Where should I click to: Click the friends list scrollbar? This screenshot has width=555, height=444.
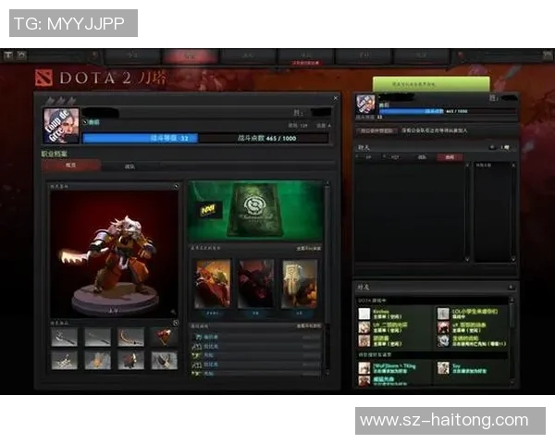coord(512,341)
